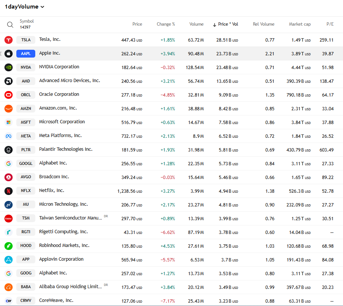Click the Amazon logo icon
This screenshot has height=306, width=343.
click(x=9, y=108)
